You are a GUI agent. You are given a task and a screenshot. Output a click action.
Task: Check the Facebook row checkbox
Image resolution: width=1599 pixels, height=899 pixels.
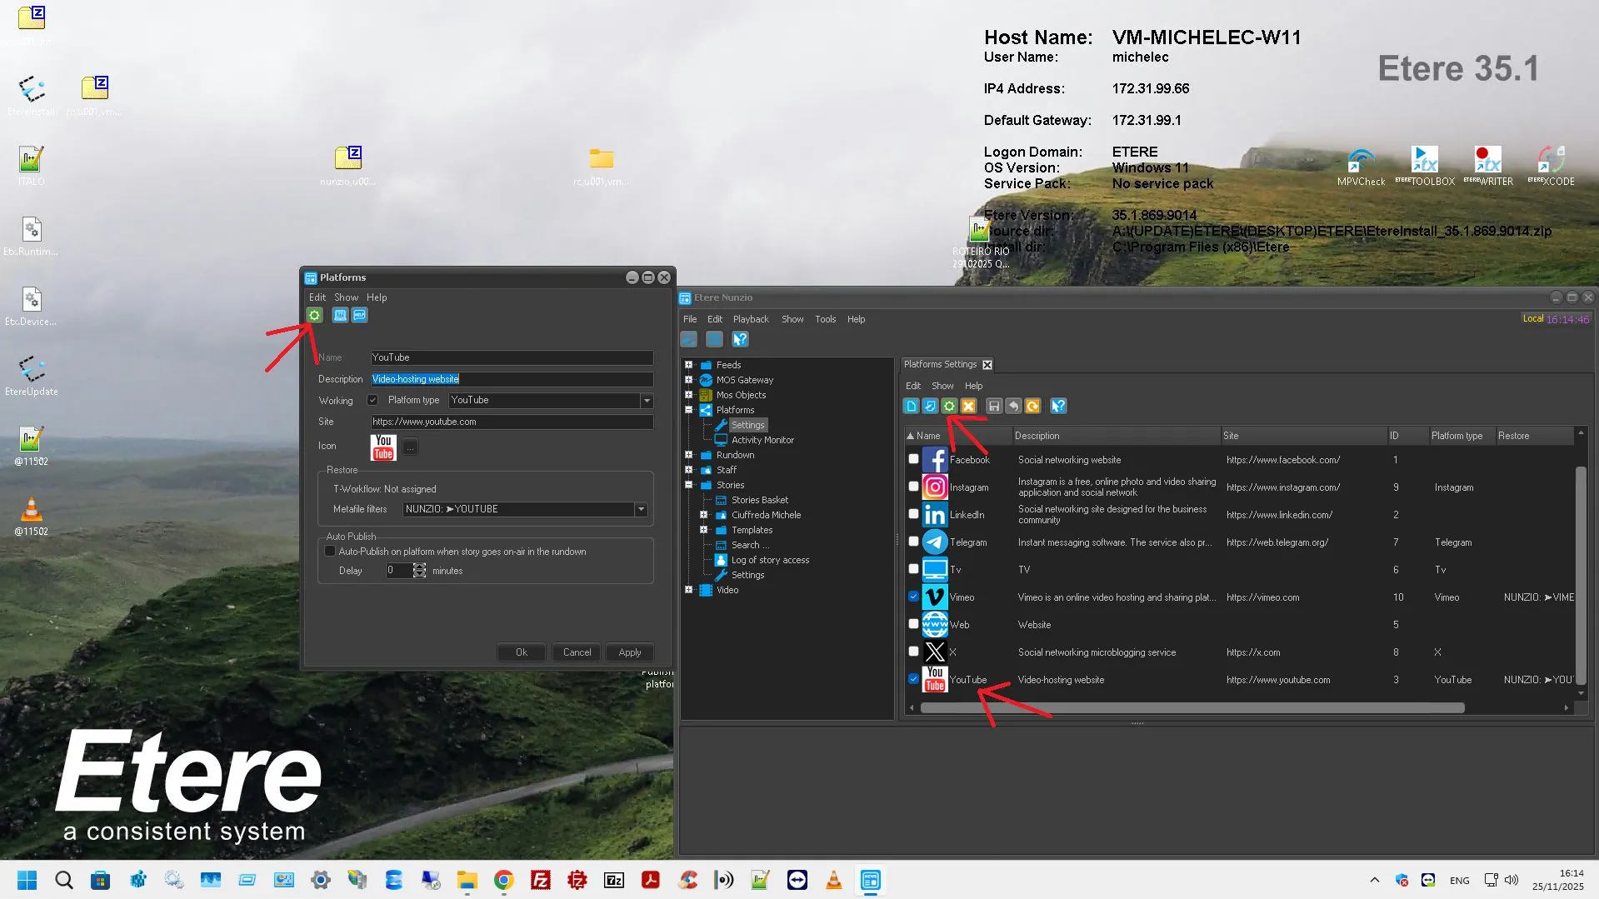click(x=913, y=459)
